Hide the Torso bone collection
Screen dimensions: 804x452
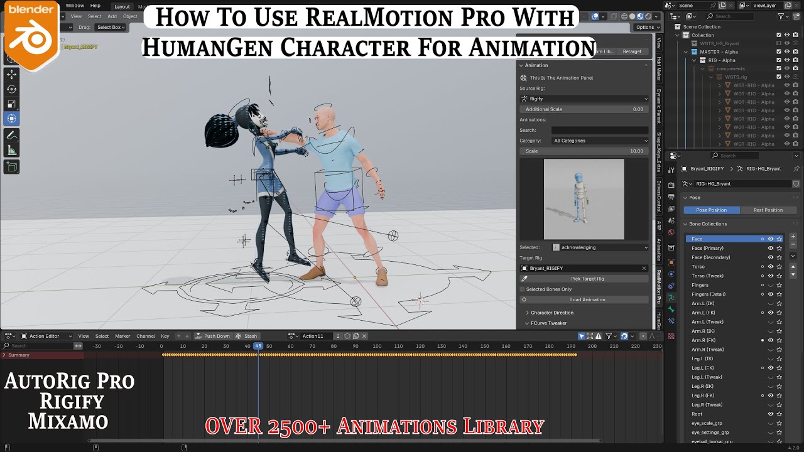click(x=771, y=267)
